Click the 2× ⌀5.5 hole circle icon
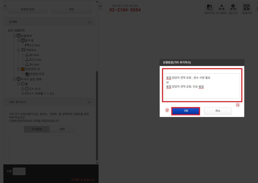Screen dimensions: 258x183 point(27,89)
